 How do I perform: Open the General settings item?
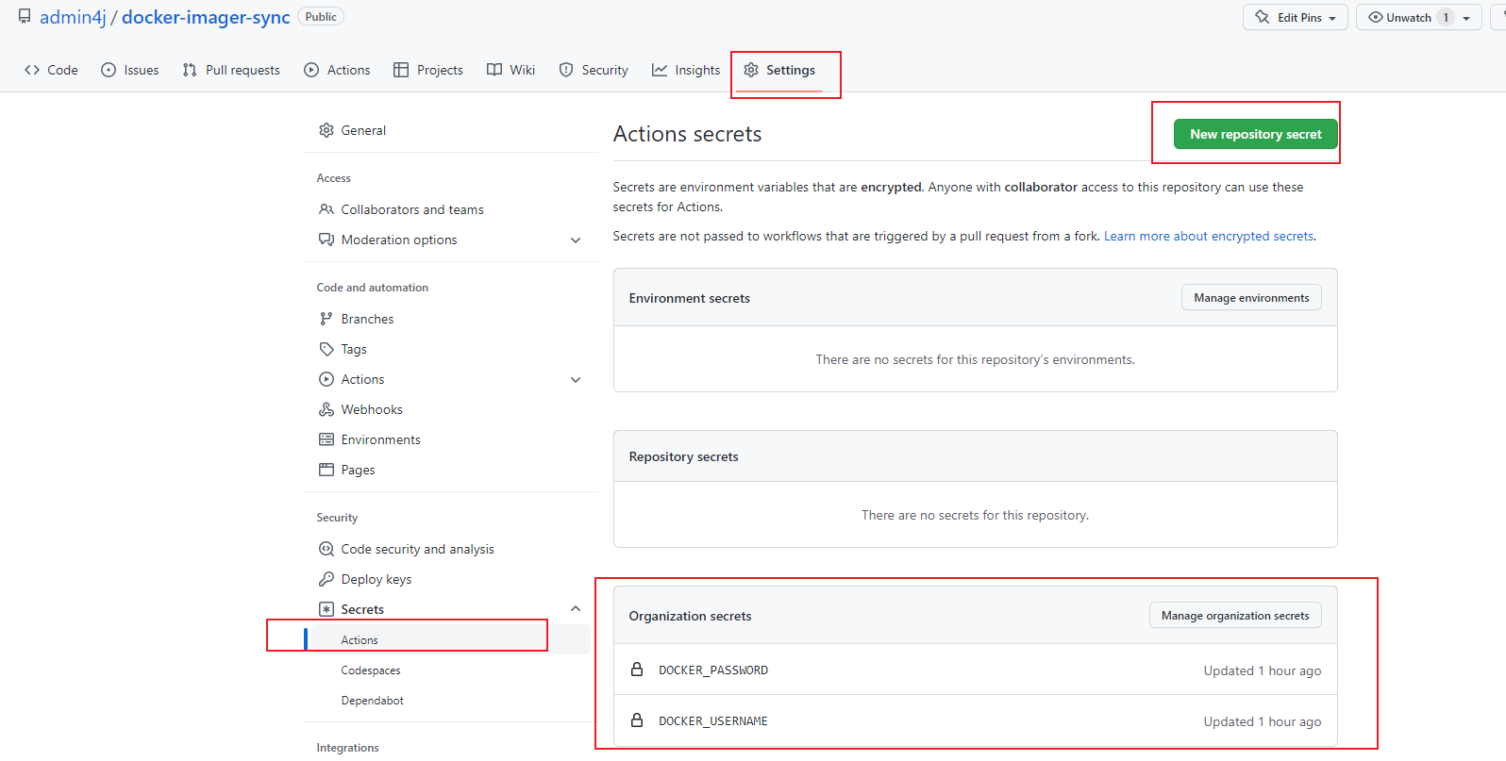click(x=363, y=130)
